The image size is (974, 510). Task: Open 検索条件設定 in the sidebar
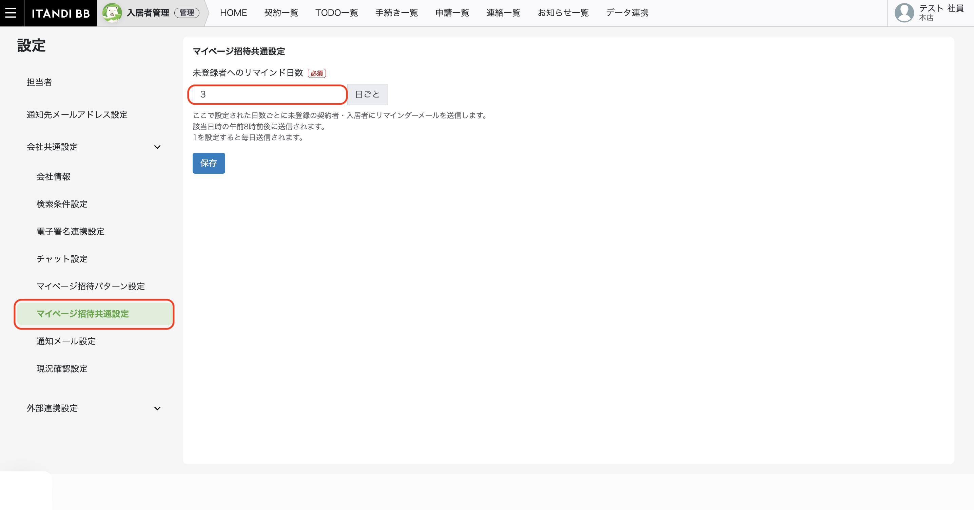(62, 204)
